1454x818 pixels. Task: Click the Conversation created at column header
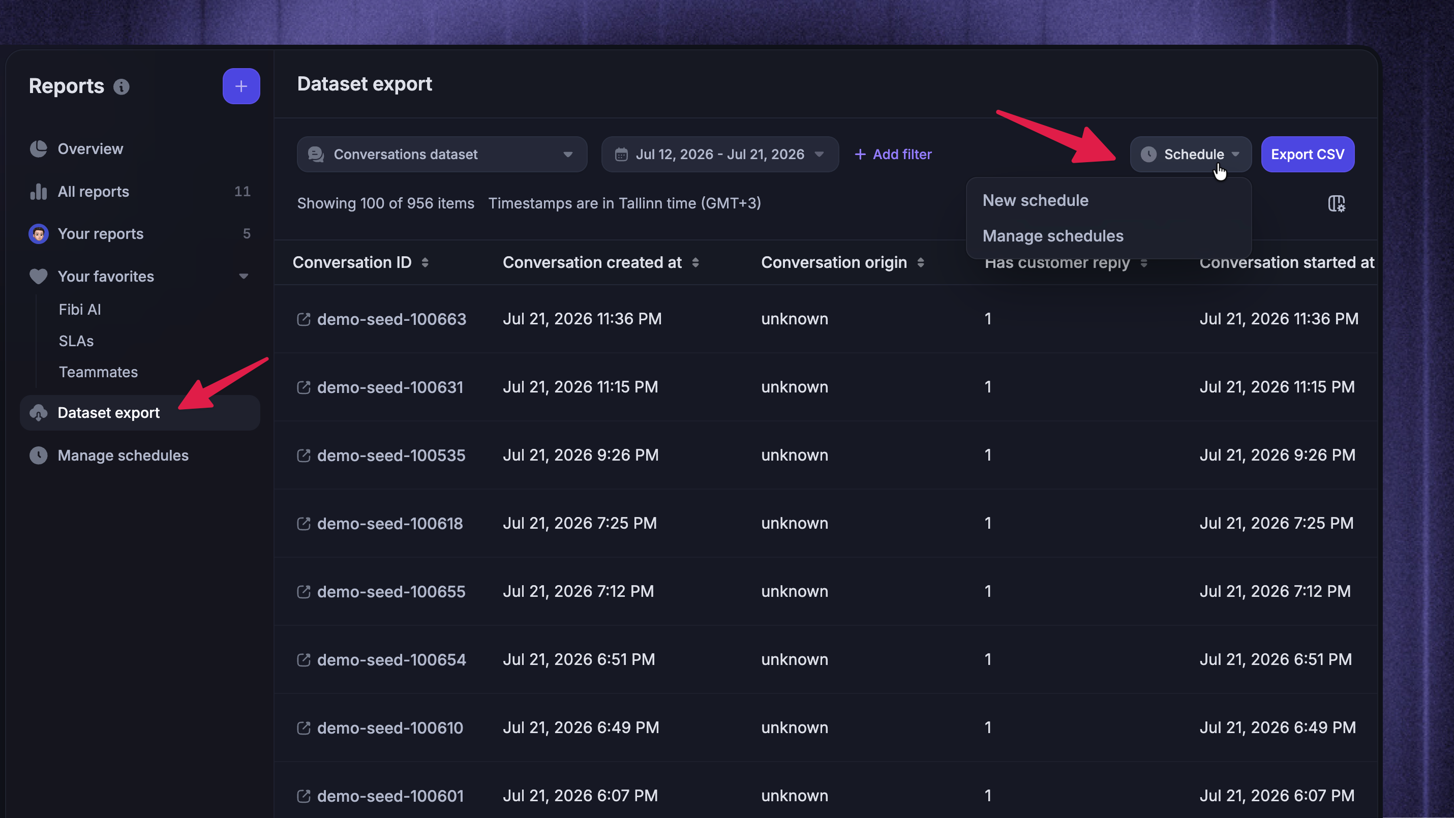[x=592, y=262]
